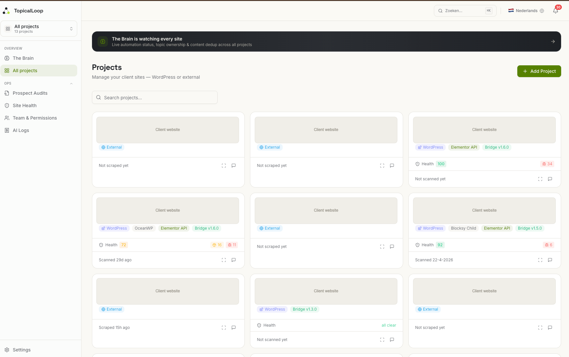The width and height of the screenshot is (569, 357).
Task: Click the Health 92 score badge
Action: click(440, 245)
